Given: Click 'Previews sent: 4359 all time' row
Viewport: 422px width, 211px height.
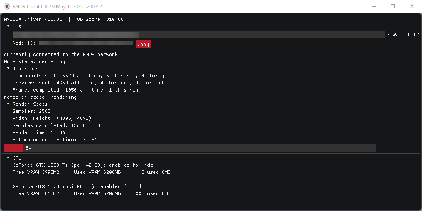Looking at the screenshot, I should coord(89,83).
